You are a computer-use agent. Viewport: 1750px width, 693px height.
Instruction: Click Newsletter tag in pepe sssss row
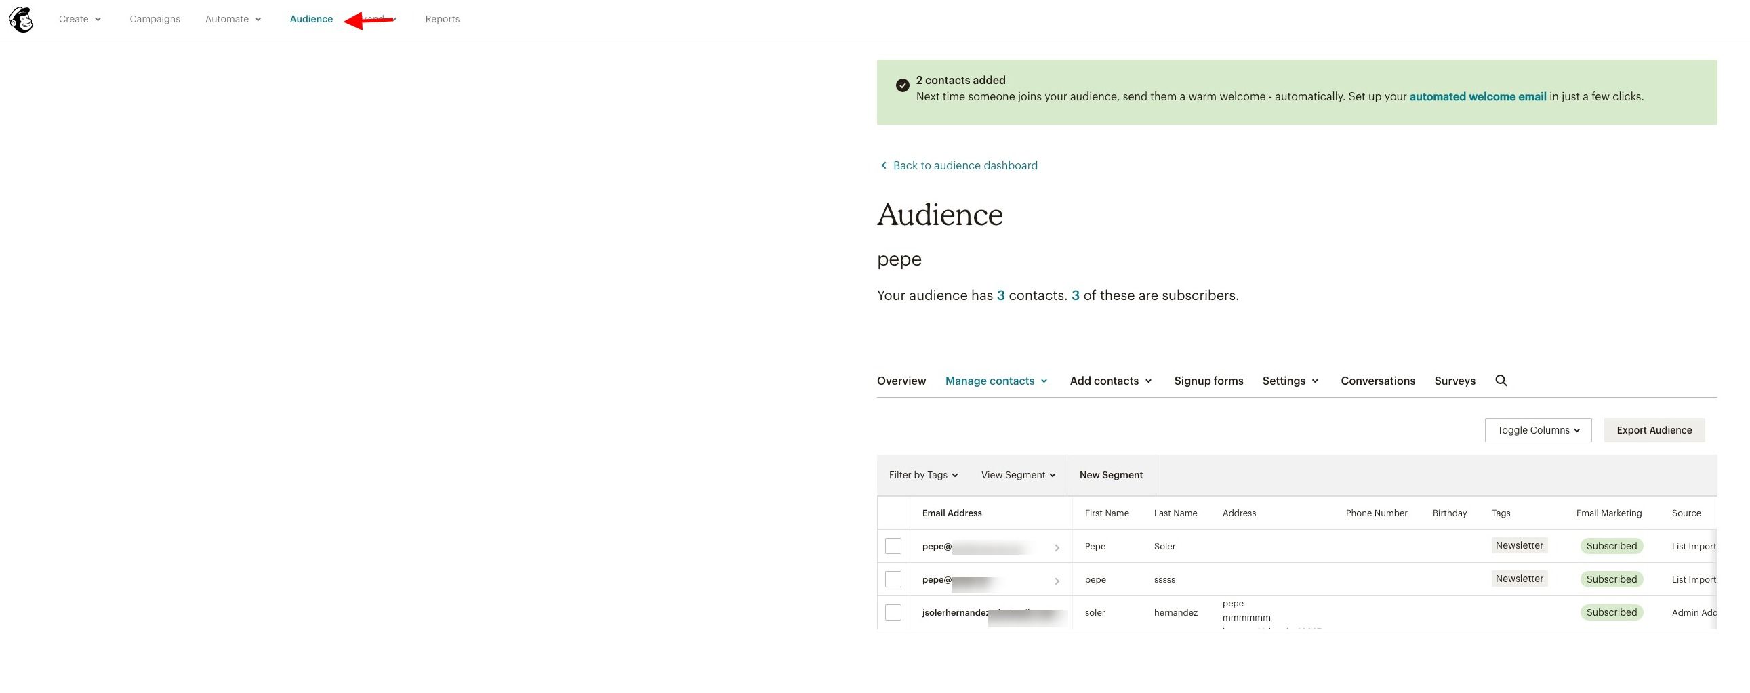tap(1519, 579)
